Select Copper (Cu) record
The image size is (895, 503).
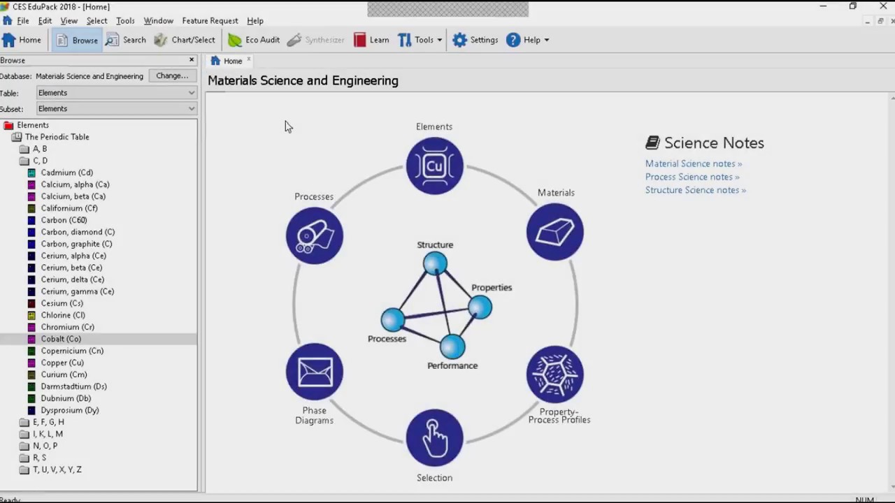coord(62,363)
